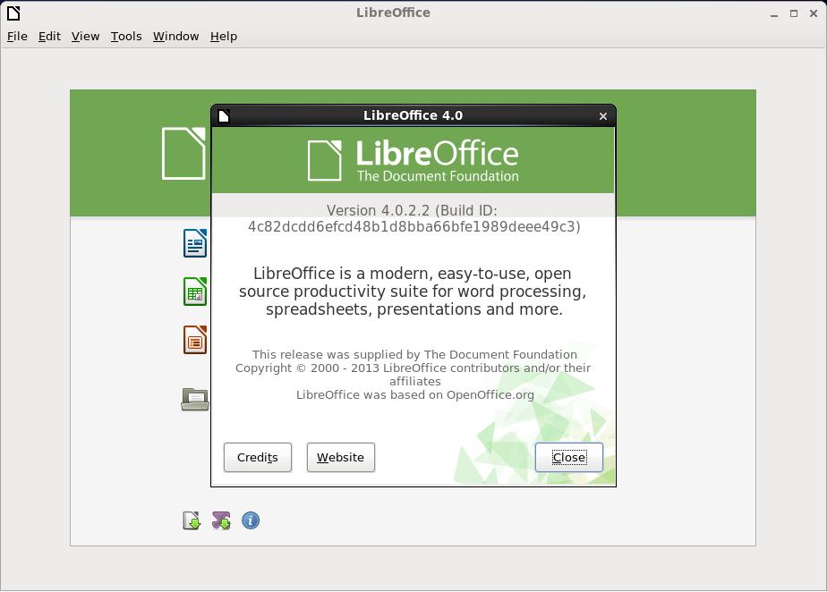This screenshot has width=827, height=592.
Task: Click the Open file folder icon
Action: click(194, 399)
